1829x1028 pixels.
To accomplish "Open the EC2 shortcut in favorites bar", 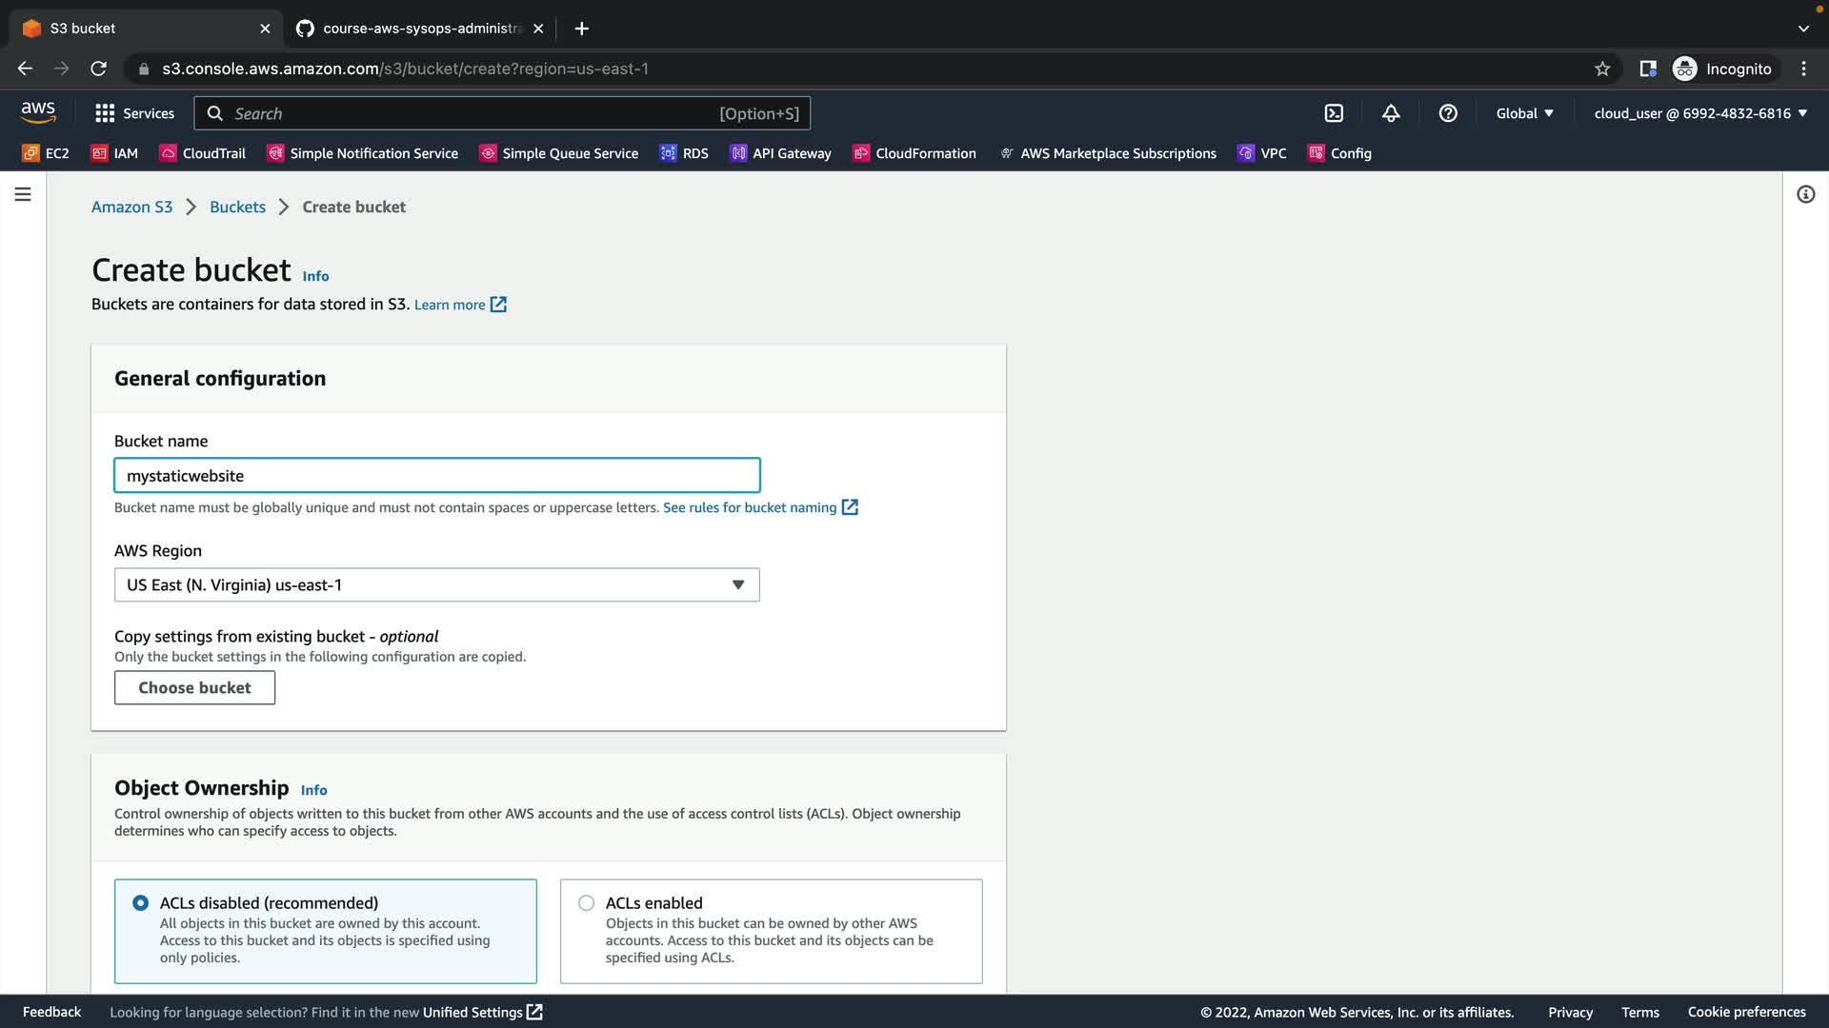I will click(x=46, y=153).
